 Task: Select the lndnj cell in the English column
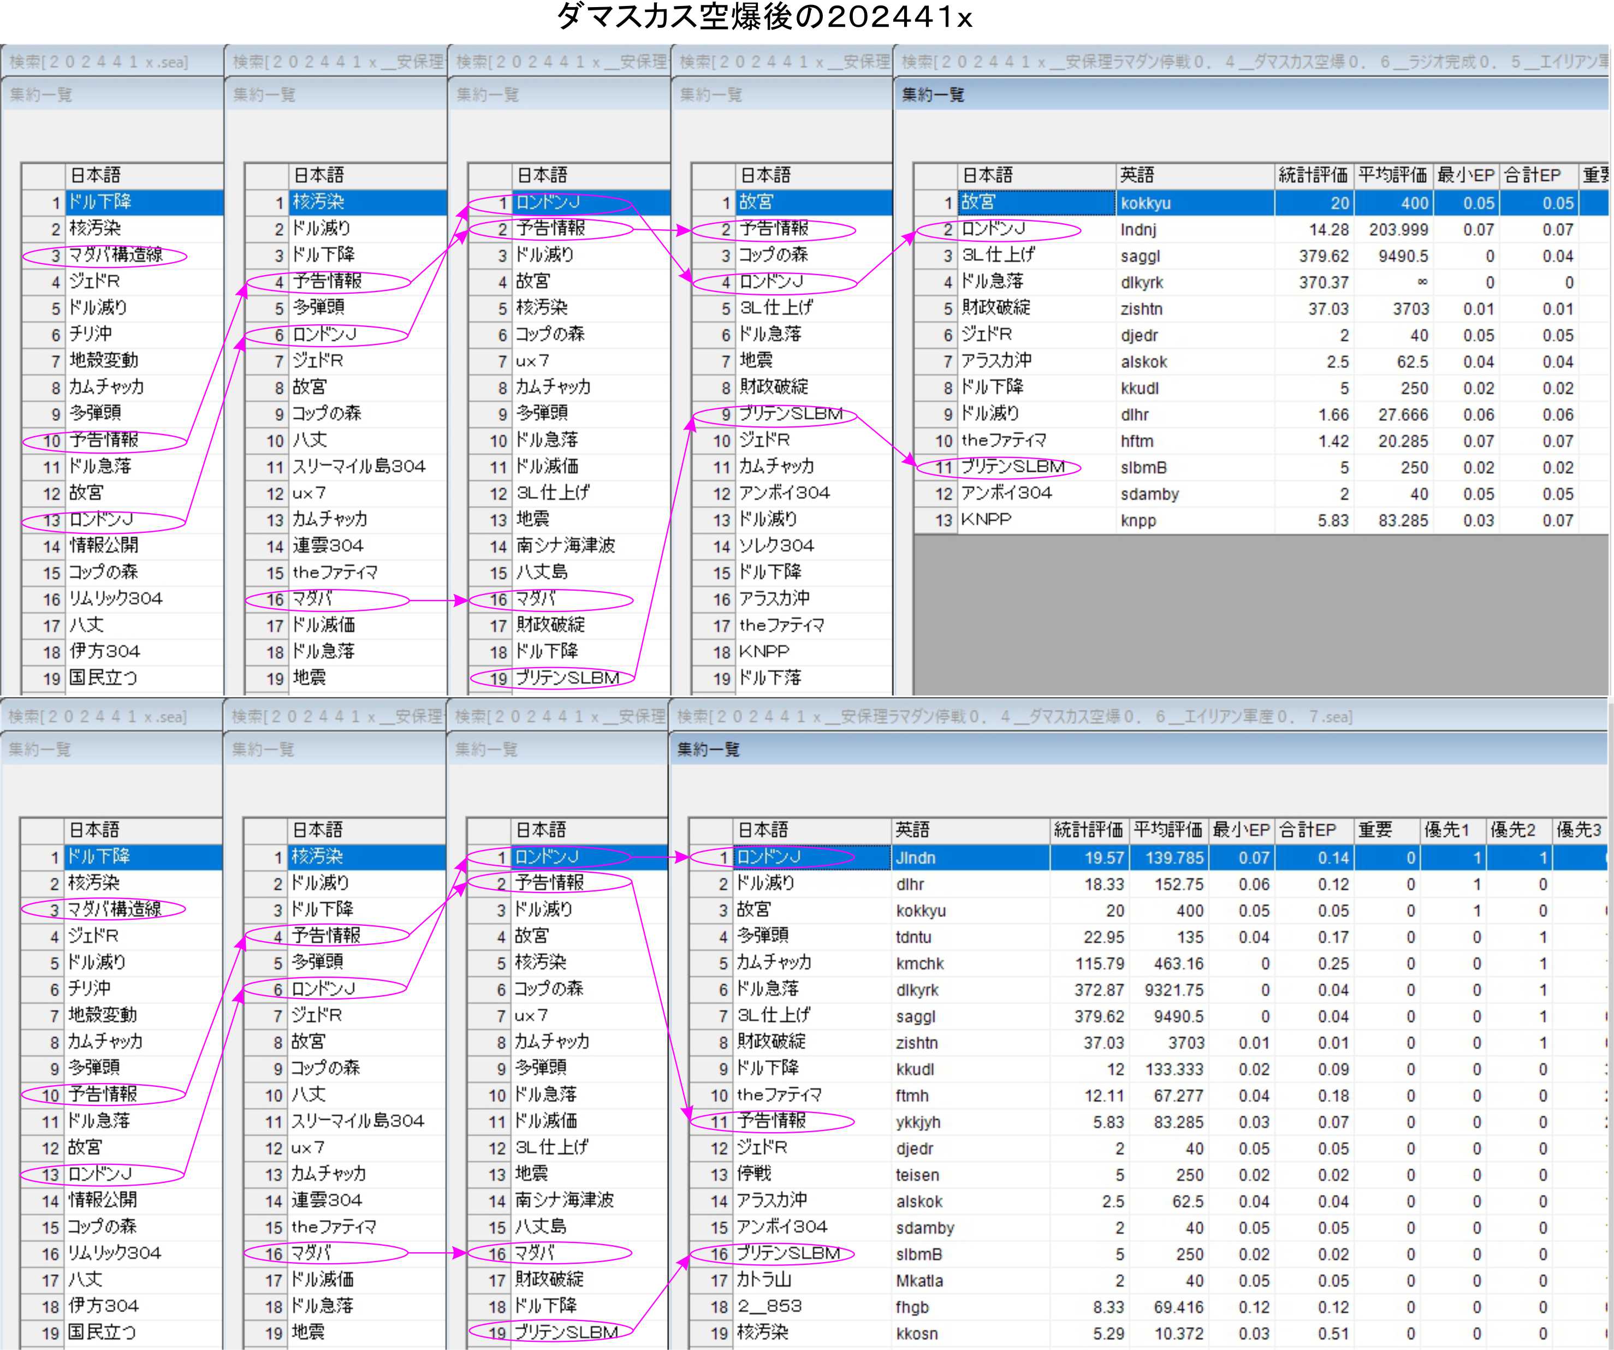(x=1194, y=230)
